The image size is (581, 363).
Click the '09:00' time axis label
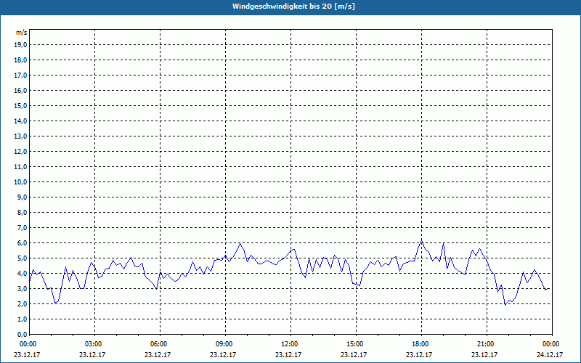coord(225,344)
